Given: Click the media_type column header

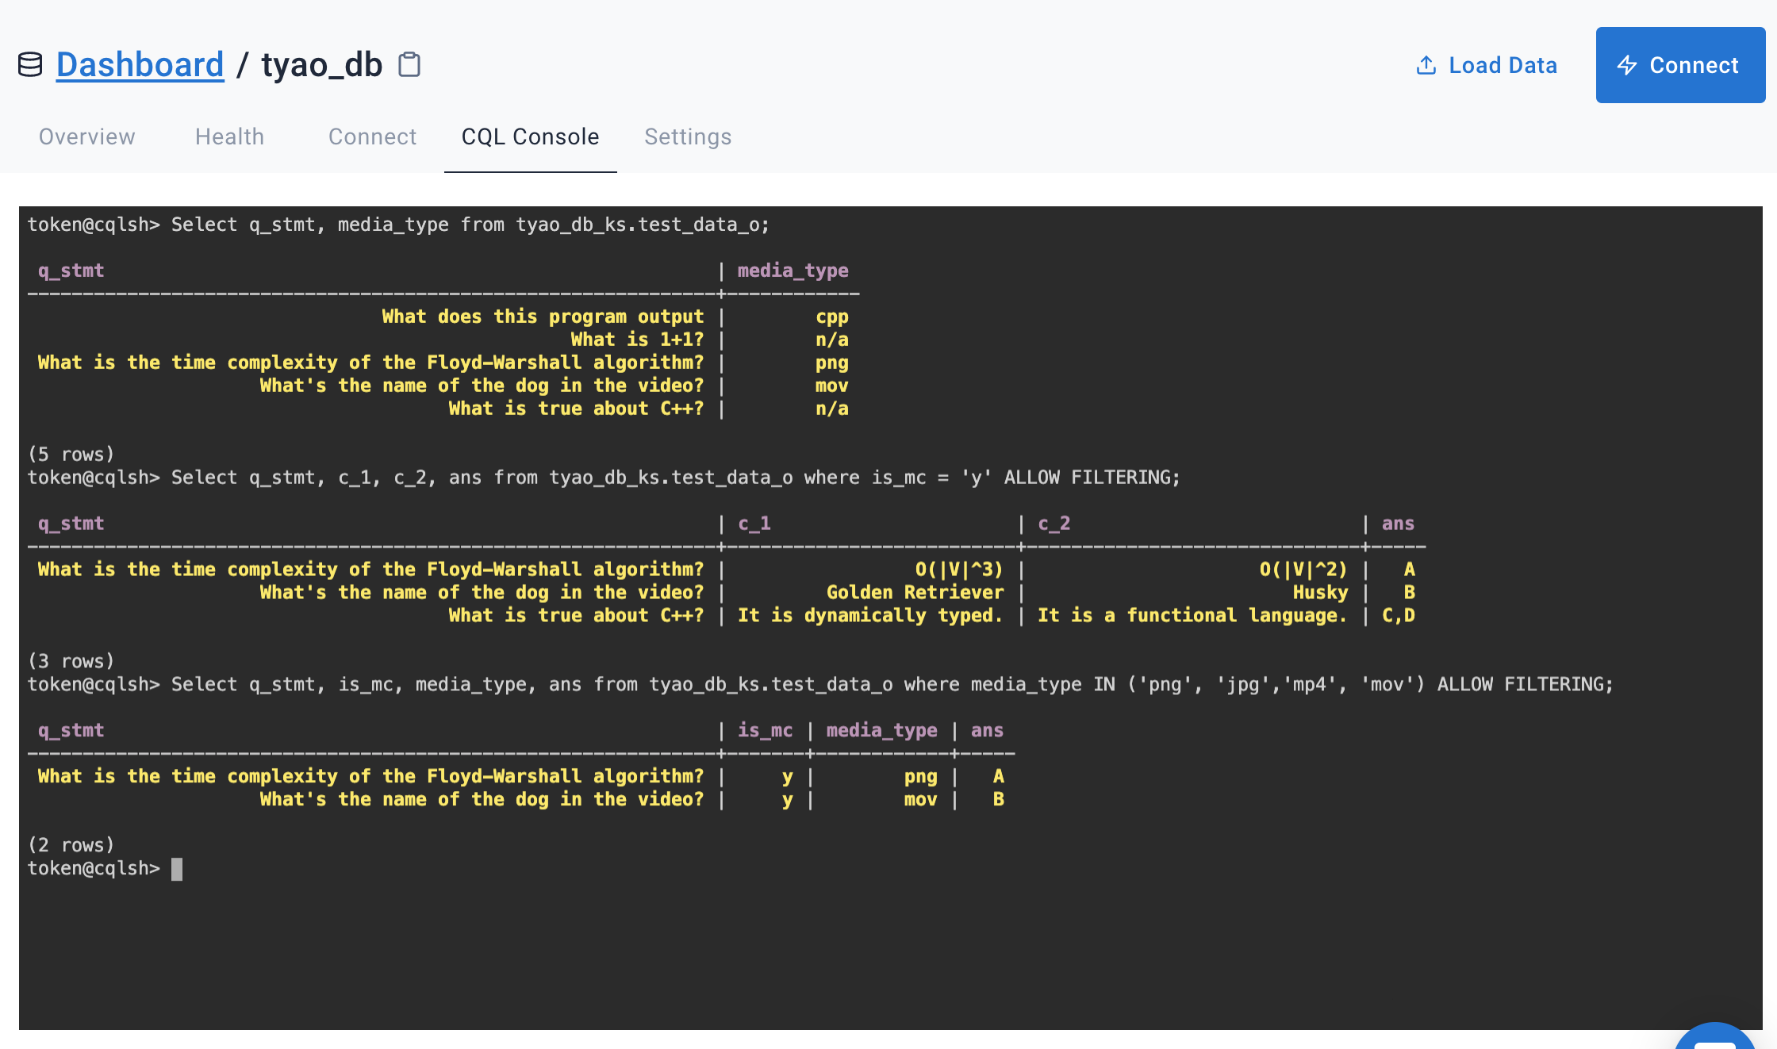Looking at the screenshot, I should 793,271.
